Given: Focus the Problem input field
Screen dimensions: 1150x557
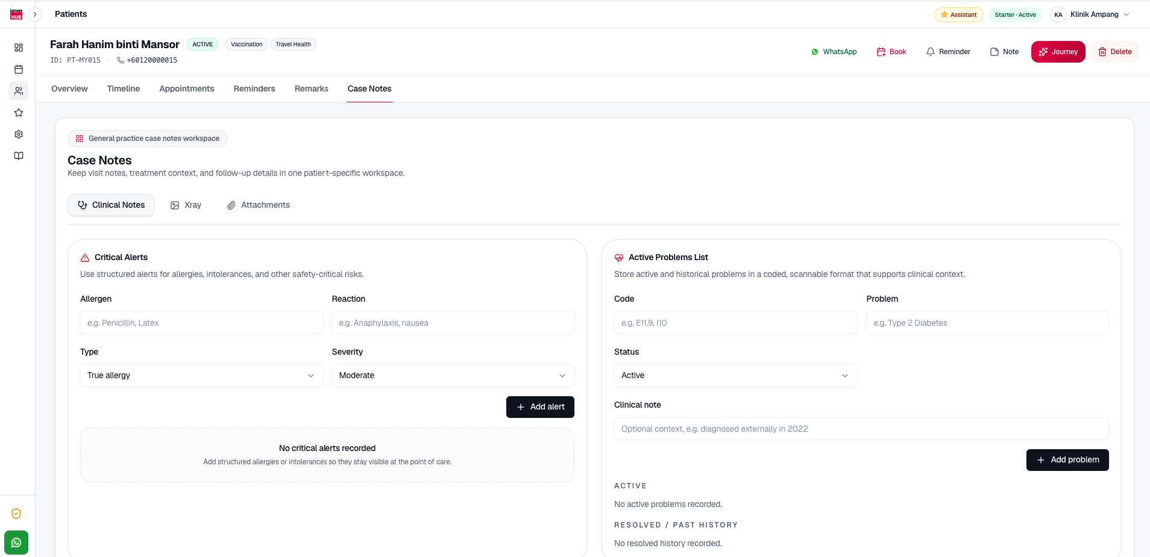Looking at the screenshot, I should (x=988, y=323).
